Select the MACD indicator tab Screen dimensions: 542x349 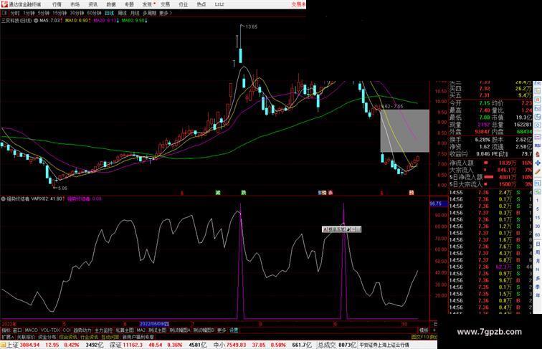(x=31, y=330)
